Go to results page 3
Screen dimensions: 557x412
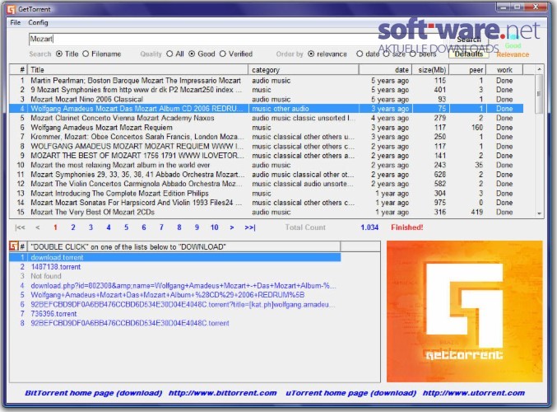[x=91, y=227]
